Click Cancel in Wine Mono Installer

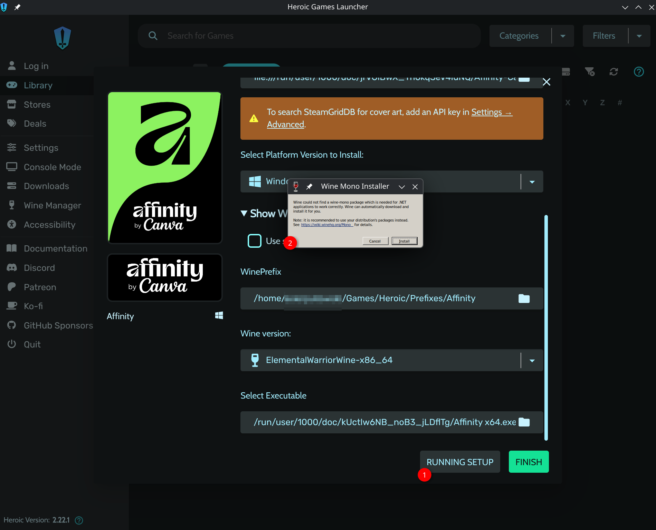(375, 241)
